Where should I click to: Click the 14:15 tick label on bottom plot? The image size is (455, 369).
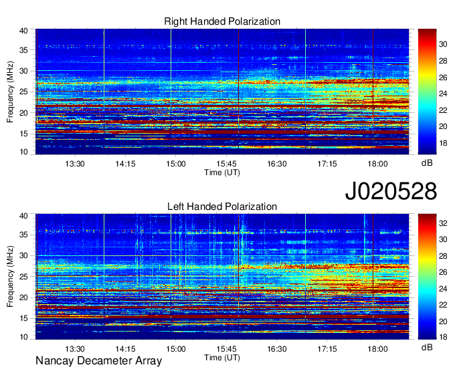pos(125,349)
